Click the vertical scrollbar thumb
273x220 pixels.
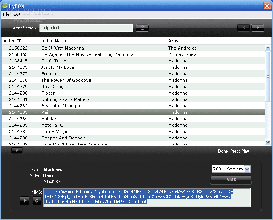tap(268, 76)
